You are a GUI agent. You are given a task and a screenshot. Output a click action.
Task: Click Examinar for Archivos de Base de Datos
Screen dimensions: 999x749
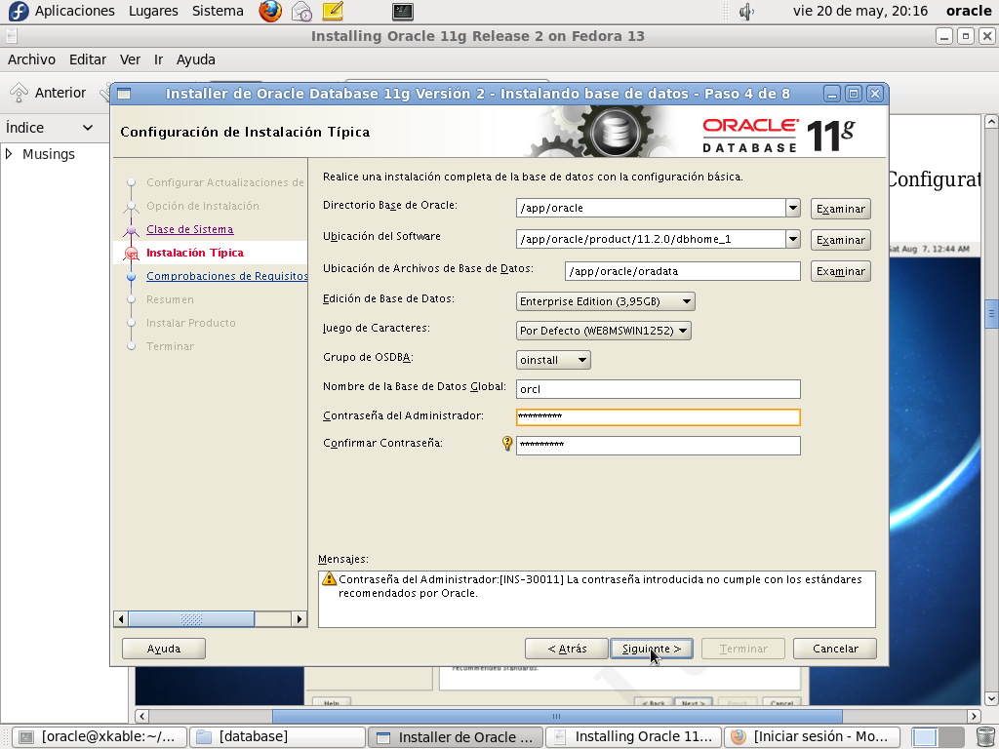840,271
